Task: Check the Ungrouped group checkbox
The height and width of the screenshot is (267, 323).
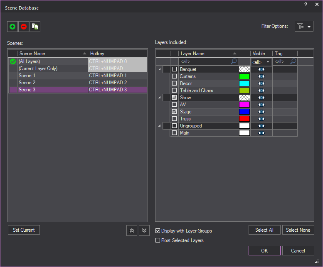Action: (x=174, y=126)
